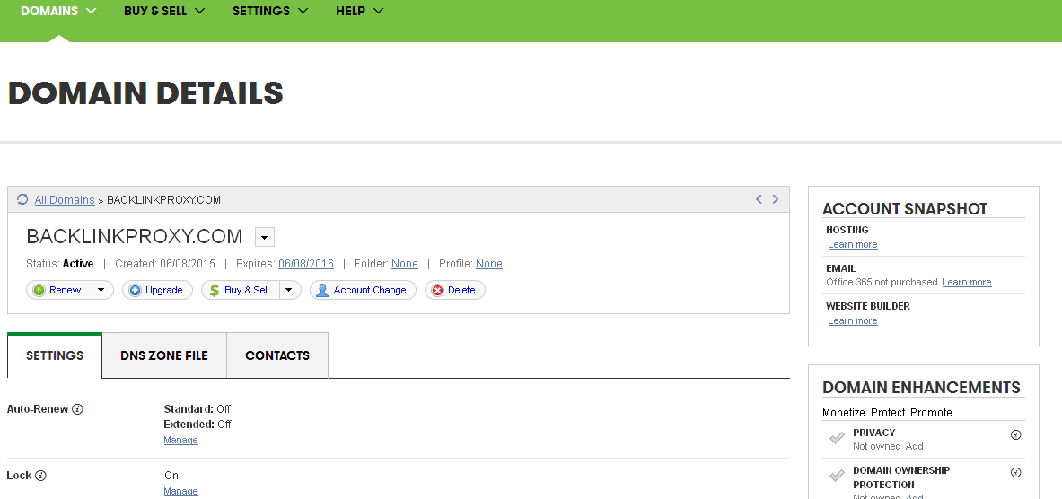Open the Account Change option
This screenshot has height=499, width=1062.
[363, 290]
